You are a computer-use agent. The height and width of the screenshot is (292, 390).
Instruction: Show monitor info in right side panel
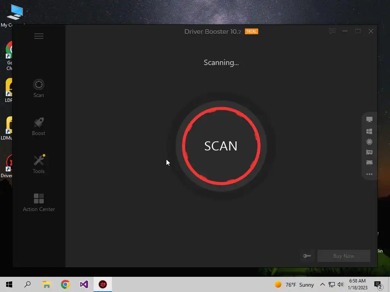[x=369, y=119]
